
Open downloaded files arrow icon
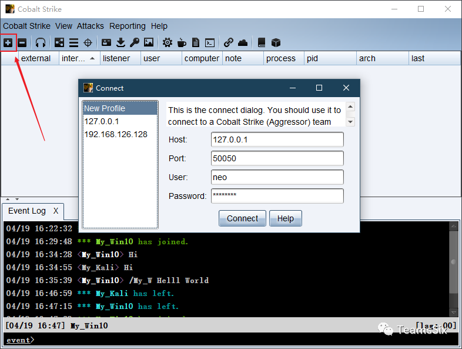tap(120, 43)
